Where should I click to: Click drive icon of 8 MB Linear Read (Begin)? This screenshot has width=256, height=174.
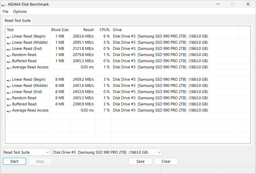pos(9,80)
